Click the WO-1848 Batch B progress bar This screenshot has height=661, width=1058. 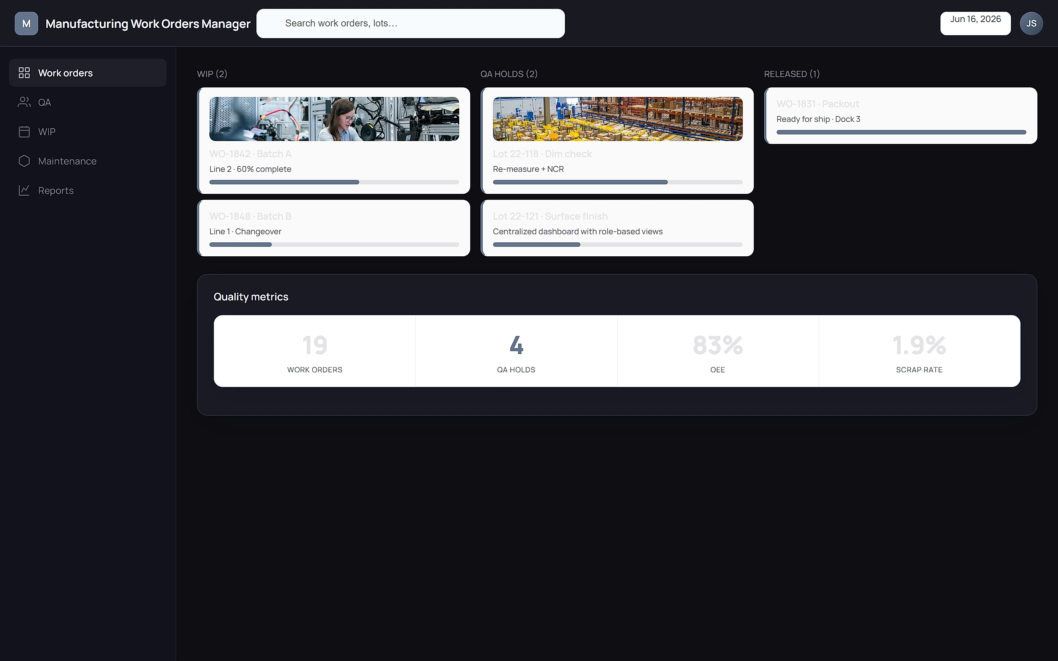[x=334, y=244]
